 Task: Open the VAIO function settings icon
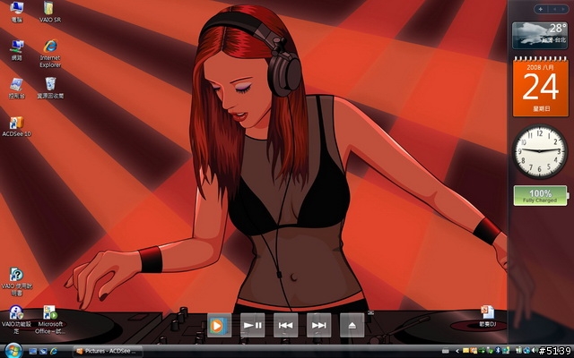[x=16, y=320]
